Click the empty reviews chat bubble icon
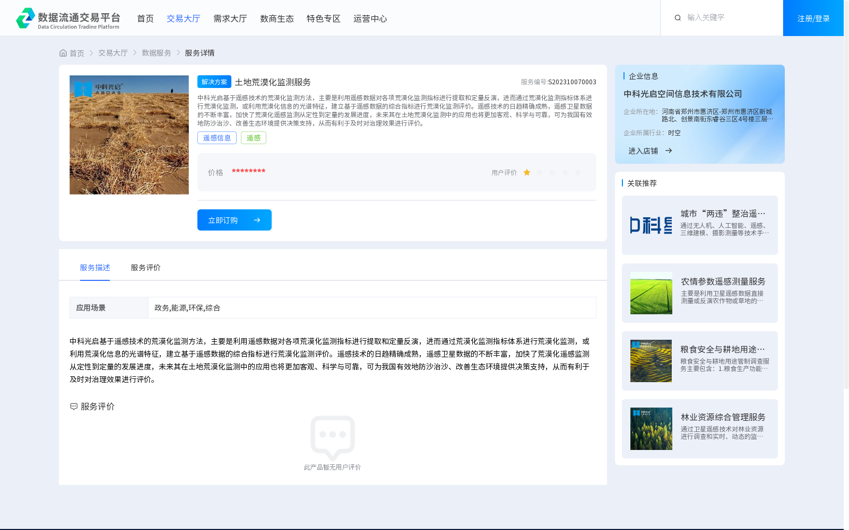This screenshot has width=849, height=530. pos(333,438)
